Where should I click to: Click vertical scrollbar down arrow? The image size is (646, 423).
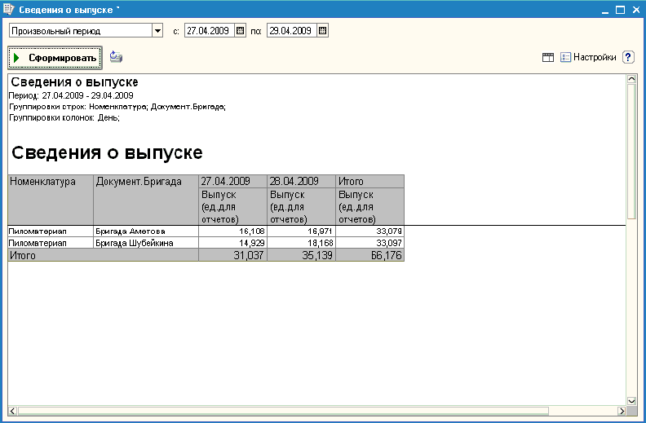click(x=631, y=401)
